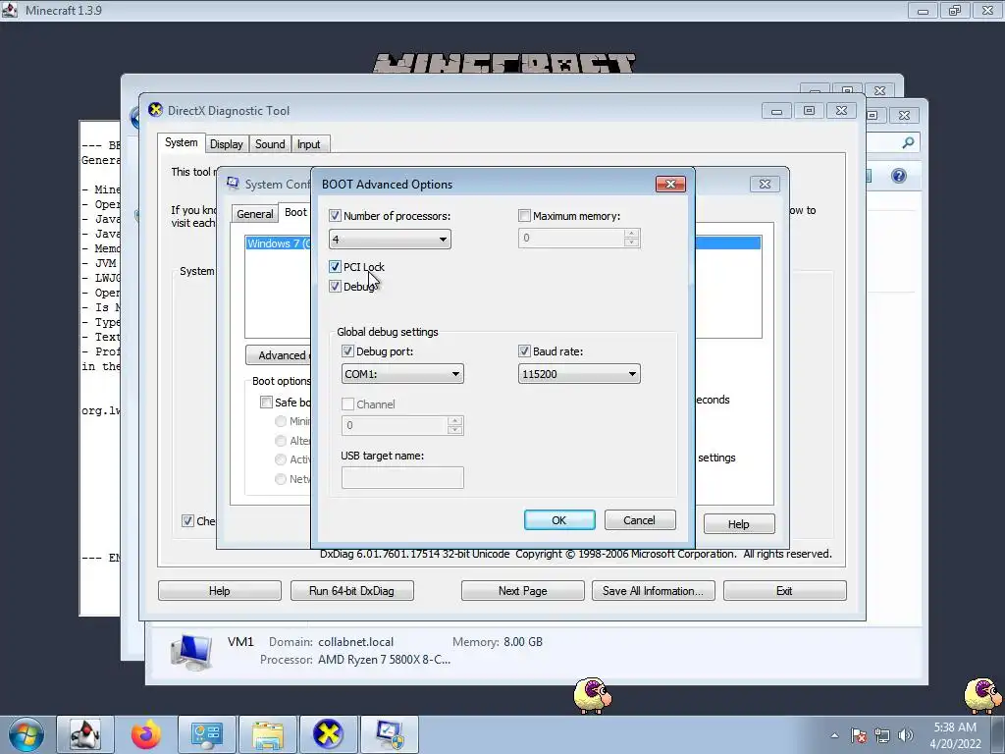Click the sheep mascot near the taskbar center
The height and width of the screenshot is (754, 1005).
[592, 696]
